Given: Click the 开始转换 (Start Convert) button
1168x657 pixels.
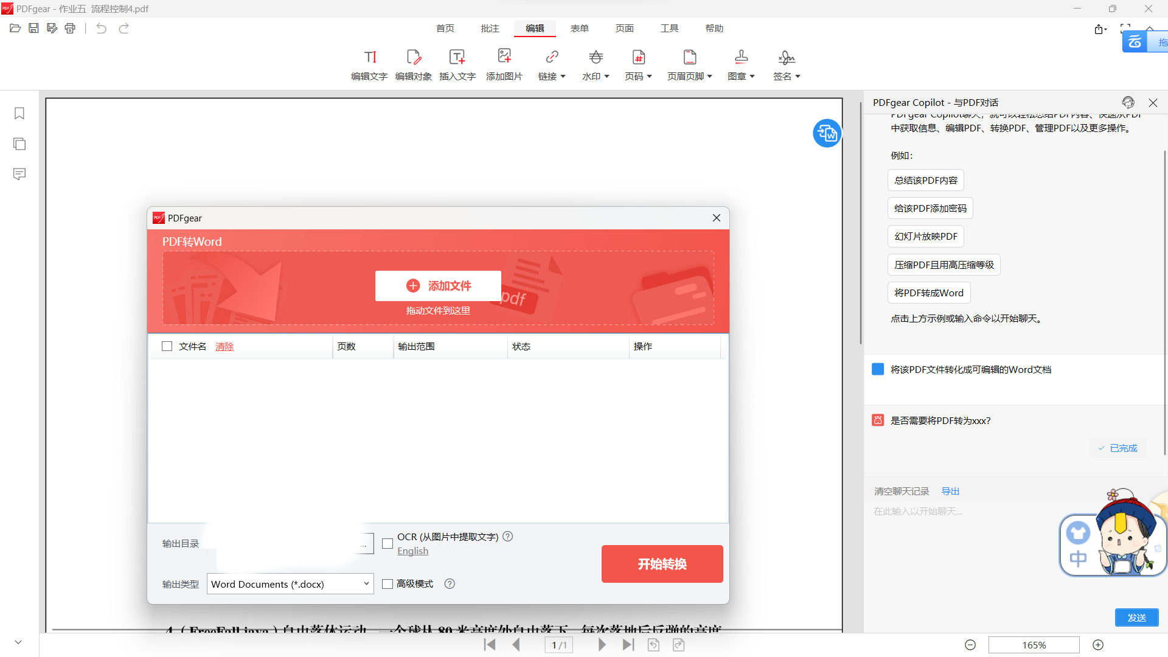Looking at the screenshot, I should pyautogui.click(x=662, y=565).
